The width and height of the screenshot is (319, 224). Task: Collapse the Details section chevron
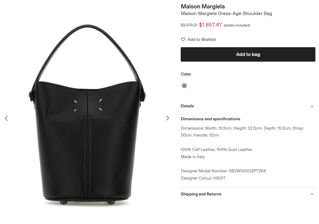[x=312, y=106]
